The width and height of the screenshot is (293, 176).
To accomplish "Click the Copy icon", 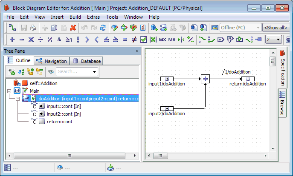I will tap(54, 28).
